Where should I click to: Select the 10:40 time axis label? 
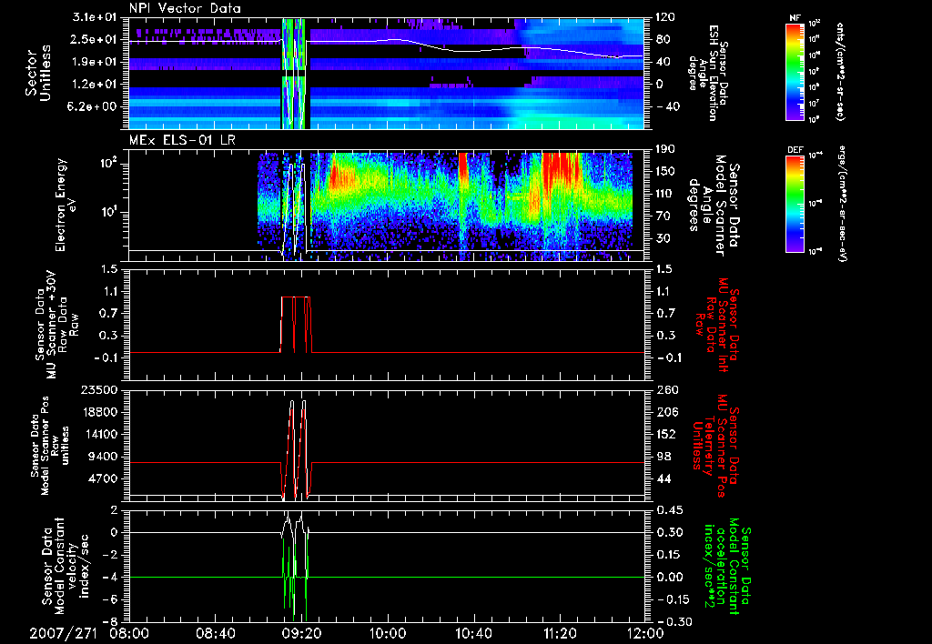point(473,631)
